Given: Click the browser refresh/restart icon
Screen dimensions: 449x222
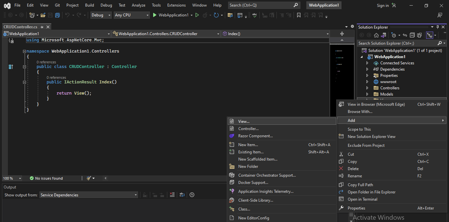Looking at the screenshot, I should (x=216, y=15).
